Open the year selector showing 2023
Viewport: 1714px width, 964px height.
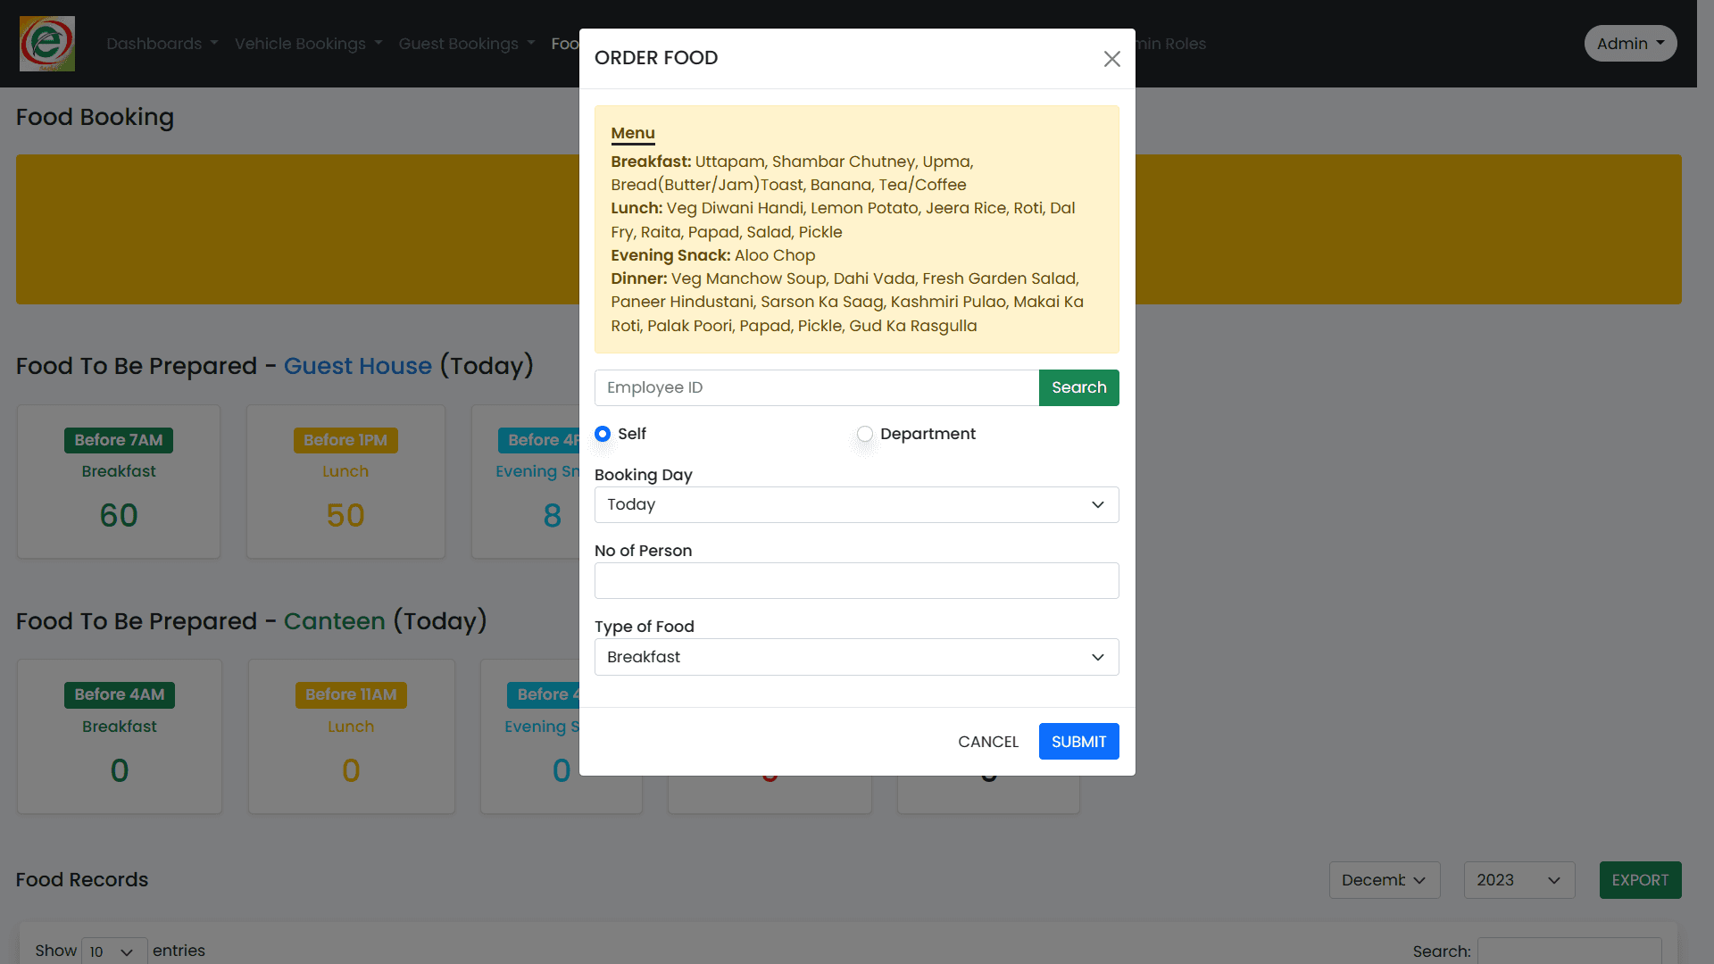coord(1518,879)
